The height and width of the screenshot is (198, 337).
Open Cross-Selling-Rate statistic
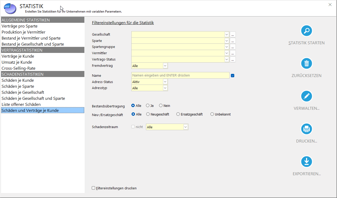pos(19,68)
